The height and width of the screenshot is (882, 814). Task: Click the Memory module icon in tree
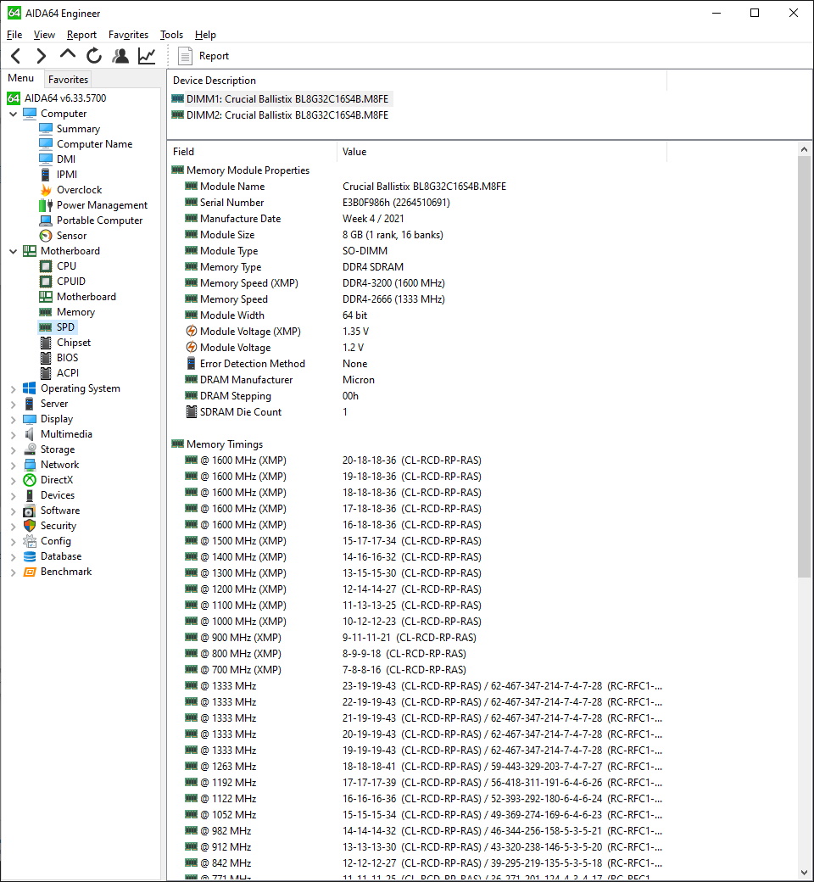(46, 312)
